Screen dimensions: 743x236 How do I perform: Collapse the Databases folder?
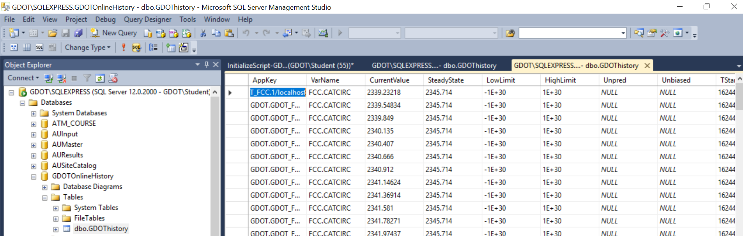click(x=22, y=103)
